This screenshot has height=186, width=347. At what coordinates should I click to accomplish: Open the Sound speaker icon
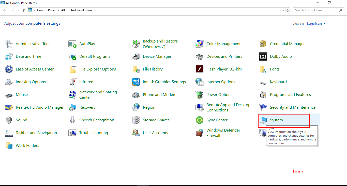(x=9, y=120)
